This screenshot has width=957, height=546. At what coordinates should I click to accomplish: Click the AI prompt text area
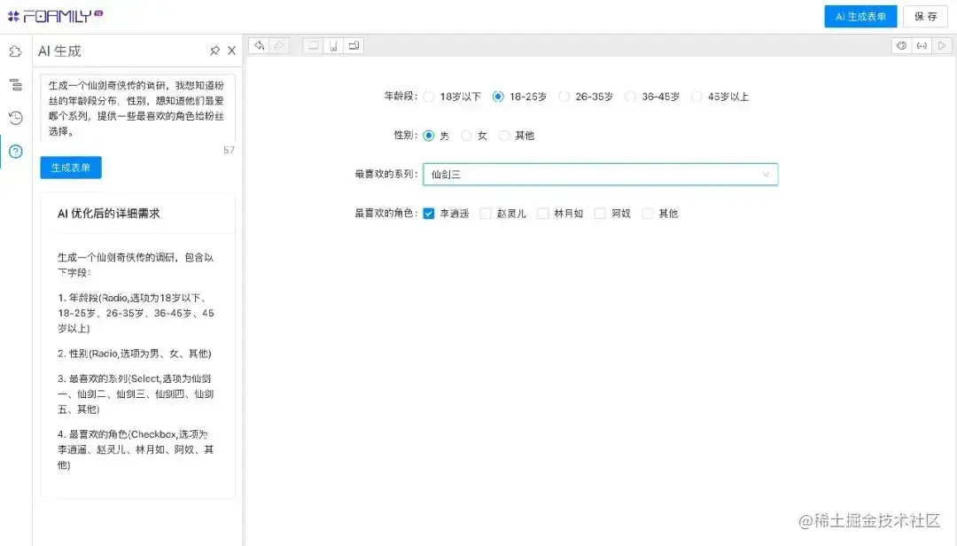[x=138, y=108]
